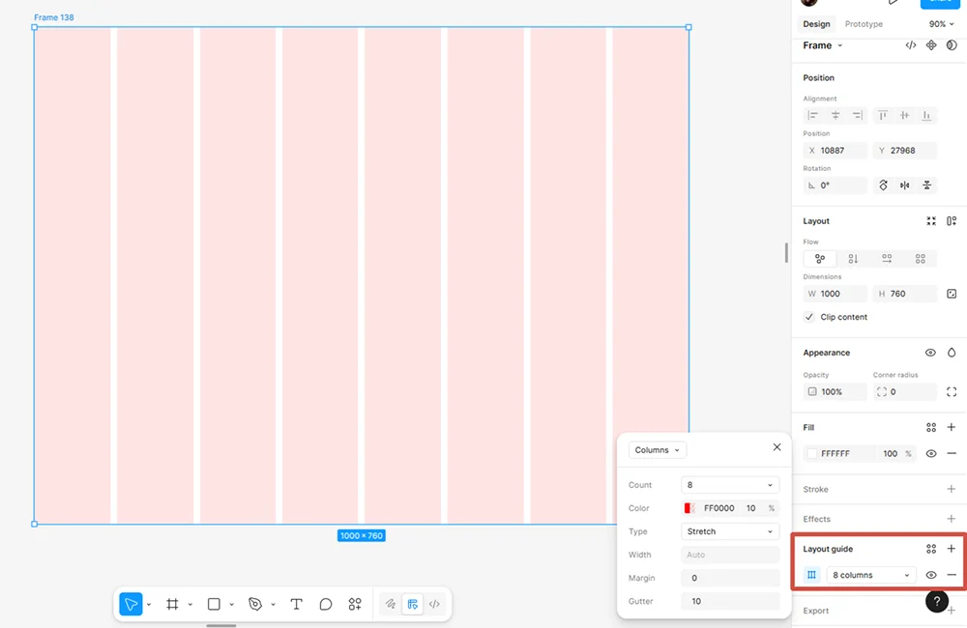Toggle Fill visibility eye icon
This screenshot has width=967, height=628.
click(x=931, y=453)
